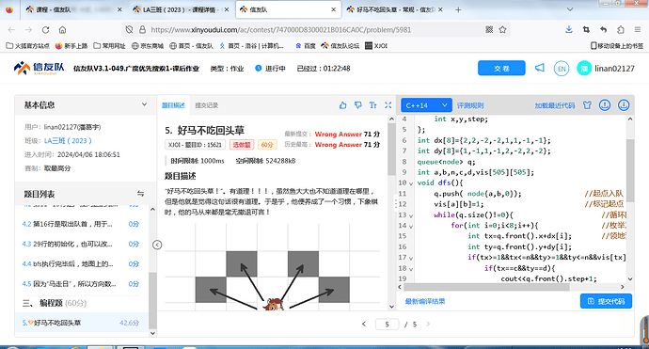The height and width of the screenshot is (349, 649).
Task: Open the LA三班 (2023) class link
Action: point(68,141)
